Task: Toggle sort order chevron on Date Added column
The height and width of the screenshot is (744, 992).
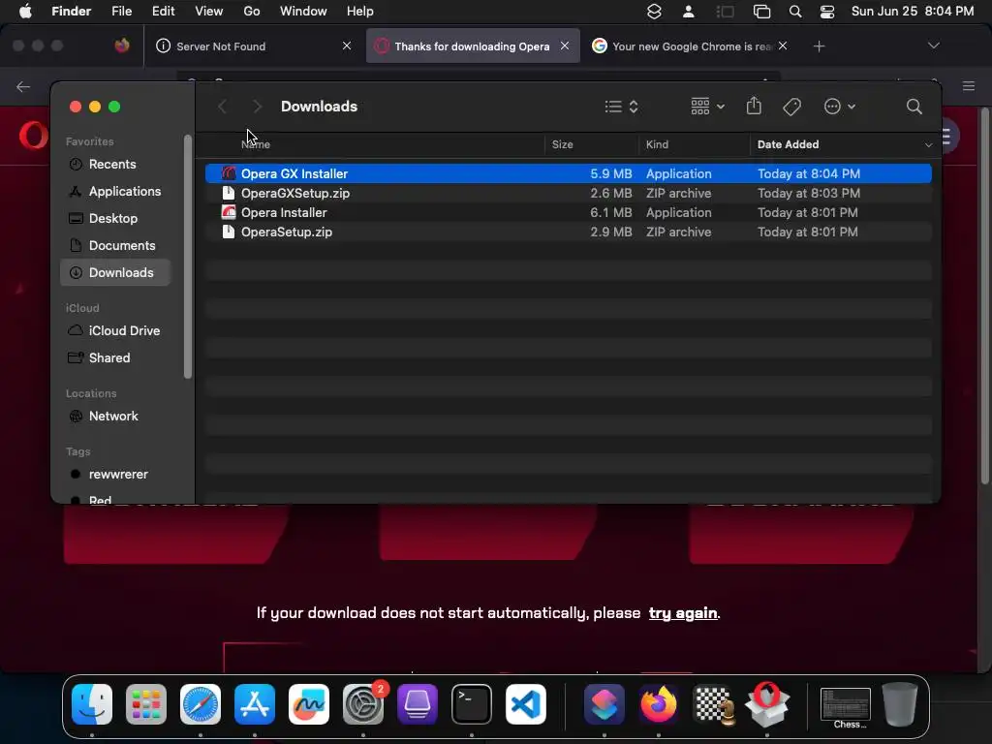Action: point(928,145)
